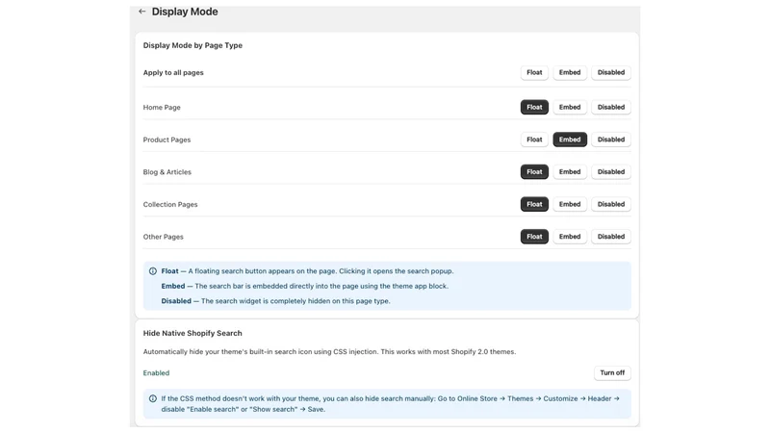The width and height of the screenshot is (770, 433).
Task: Set Apply to all pages to Float
Action: pyautogui.click(x=534, y=72)
